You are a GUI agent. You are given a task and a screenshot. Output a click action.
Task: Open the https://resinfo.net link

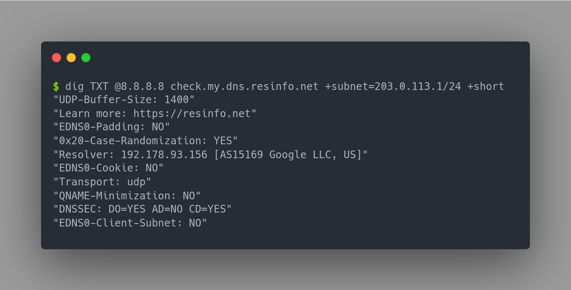click(194, 113)
